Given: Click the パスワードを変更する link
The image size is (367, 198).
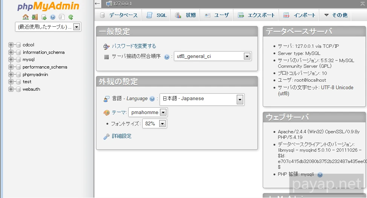Looking at the screenshot, I should pos(134,46).
